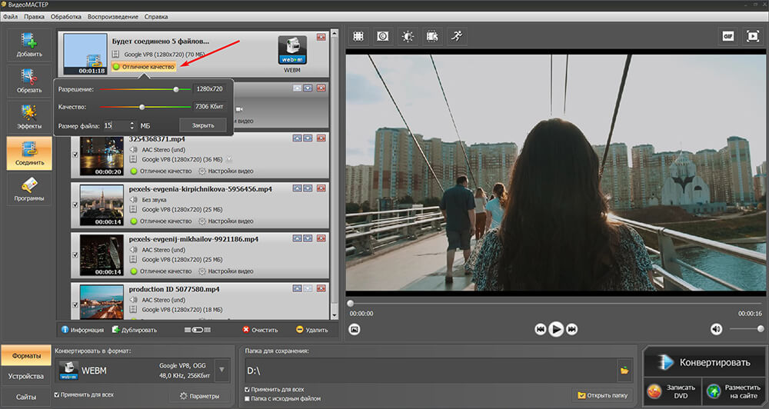Image resolution: width=769 pixels, height=409 pixels.
Task: Browse for a save folder with the folder icon
Action: [624, 371]
